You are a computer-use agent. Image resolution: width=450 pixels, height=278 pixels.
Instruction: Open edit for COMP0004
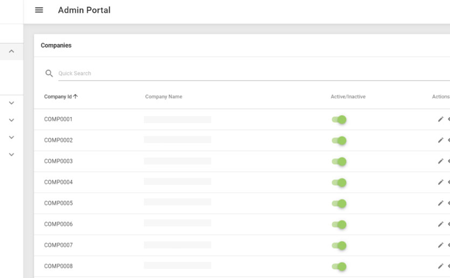coord(440,182)
